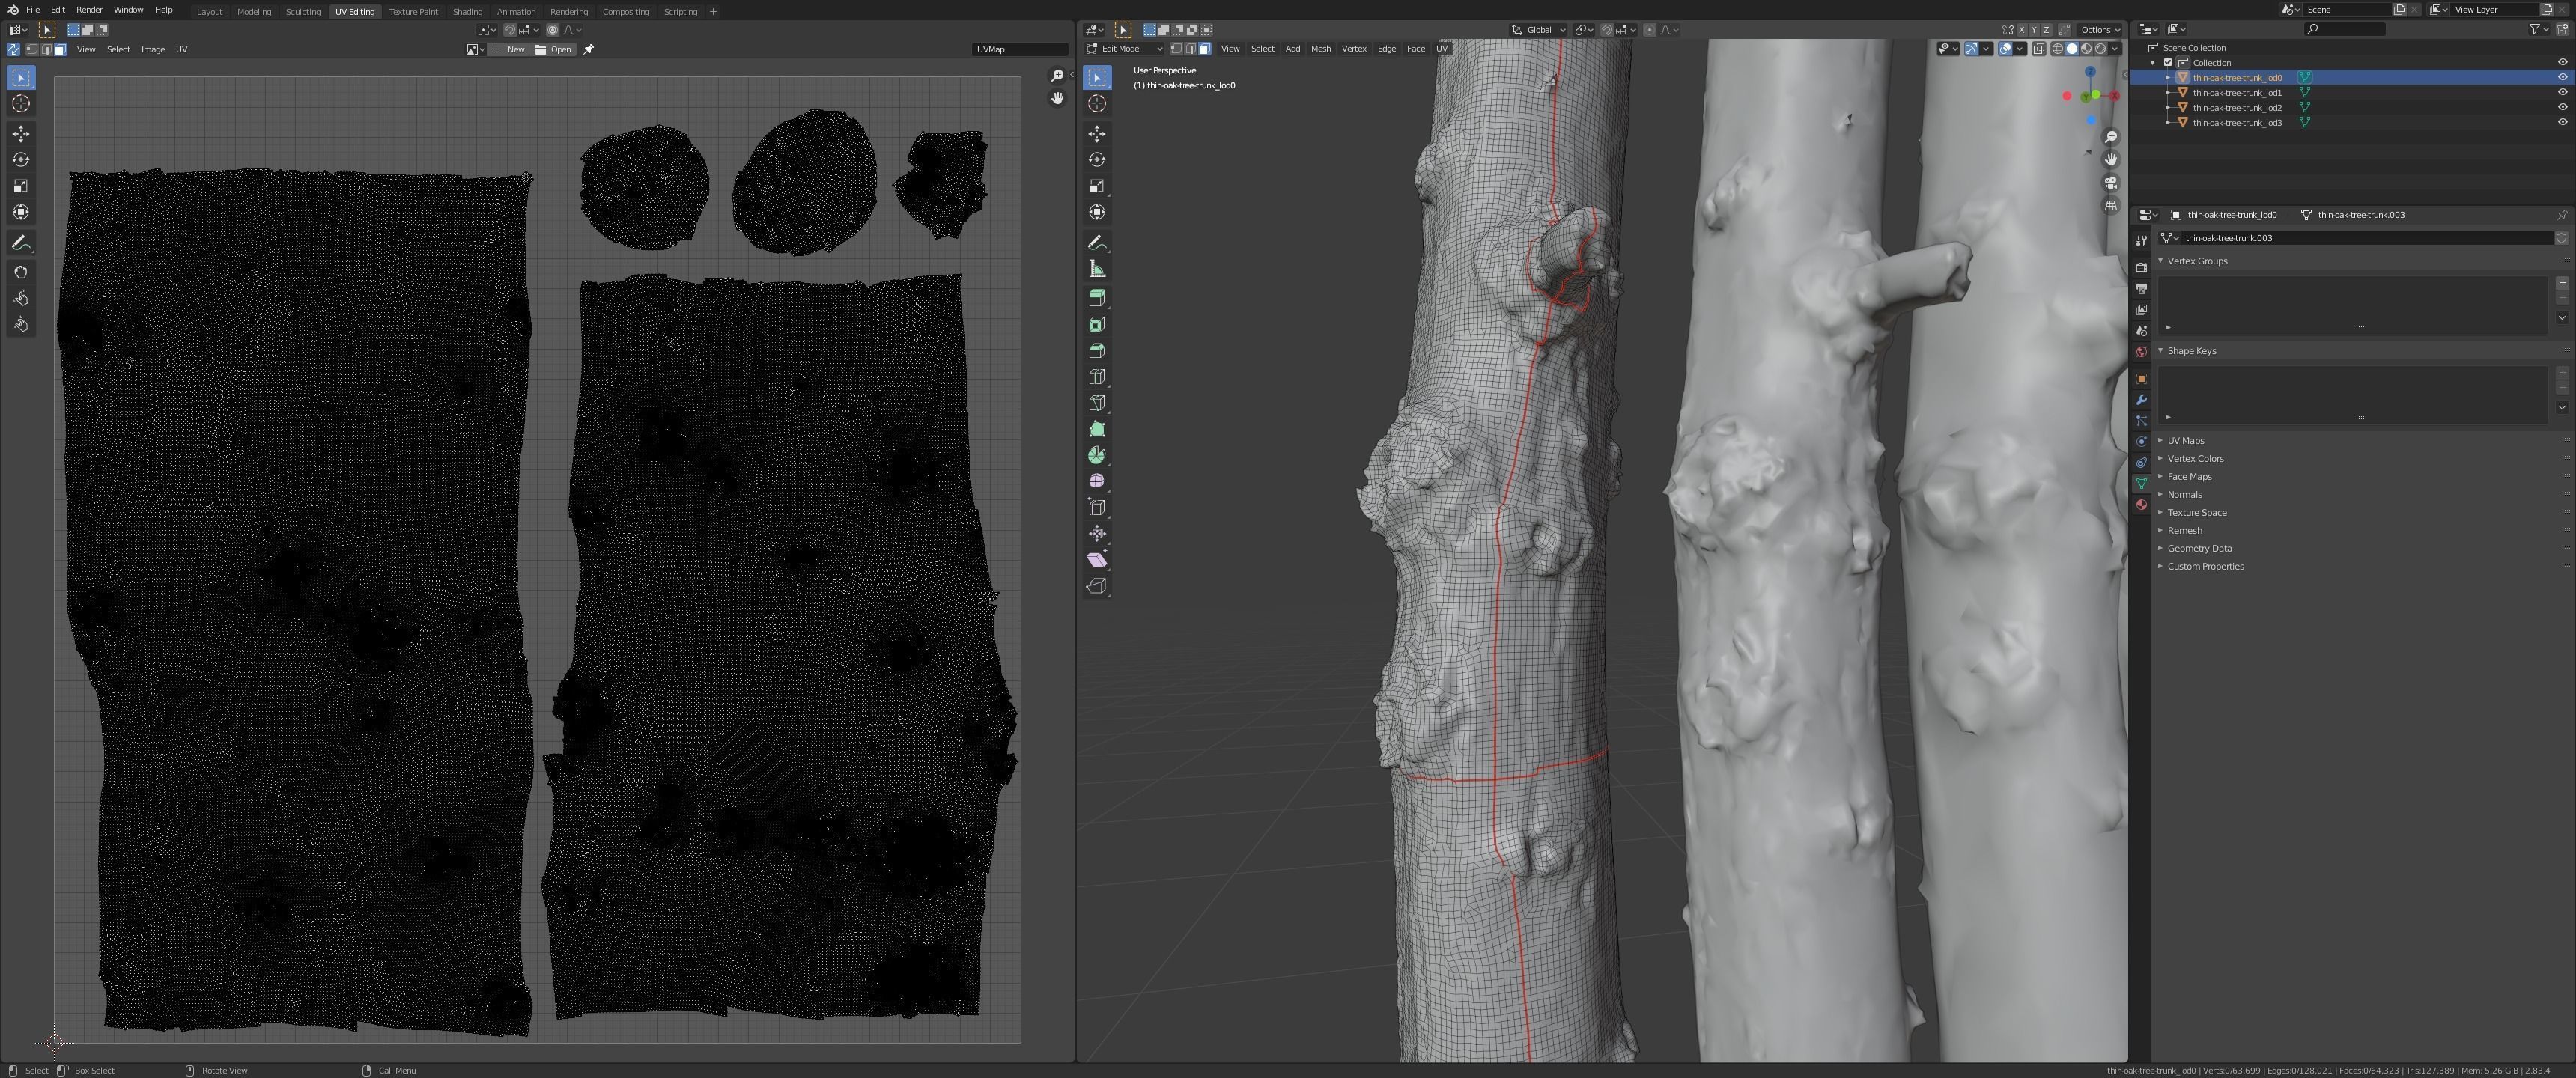The image size is (2576, 1078).
Task: Open the File menu
Action: coord(33,10)
